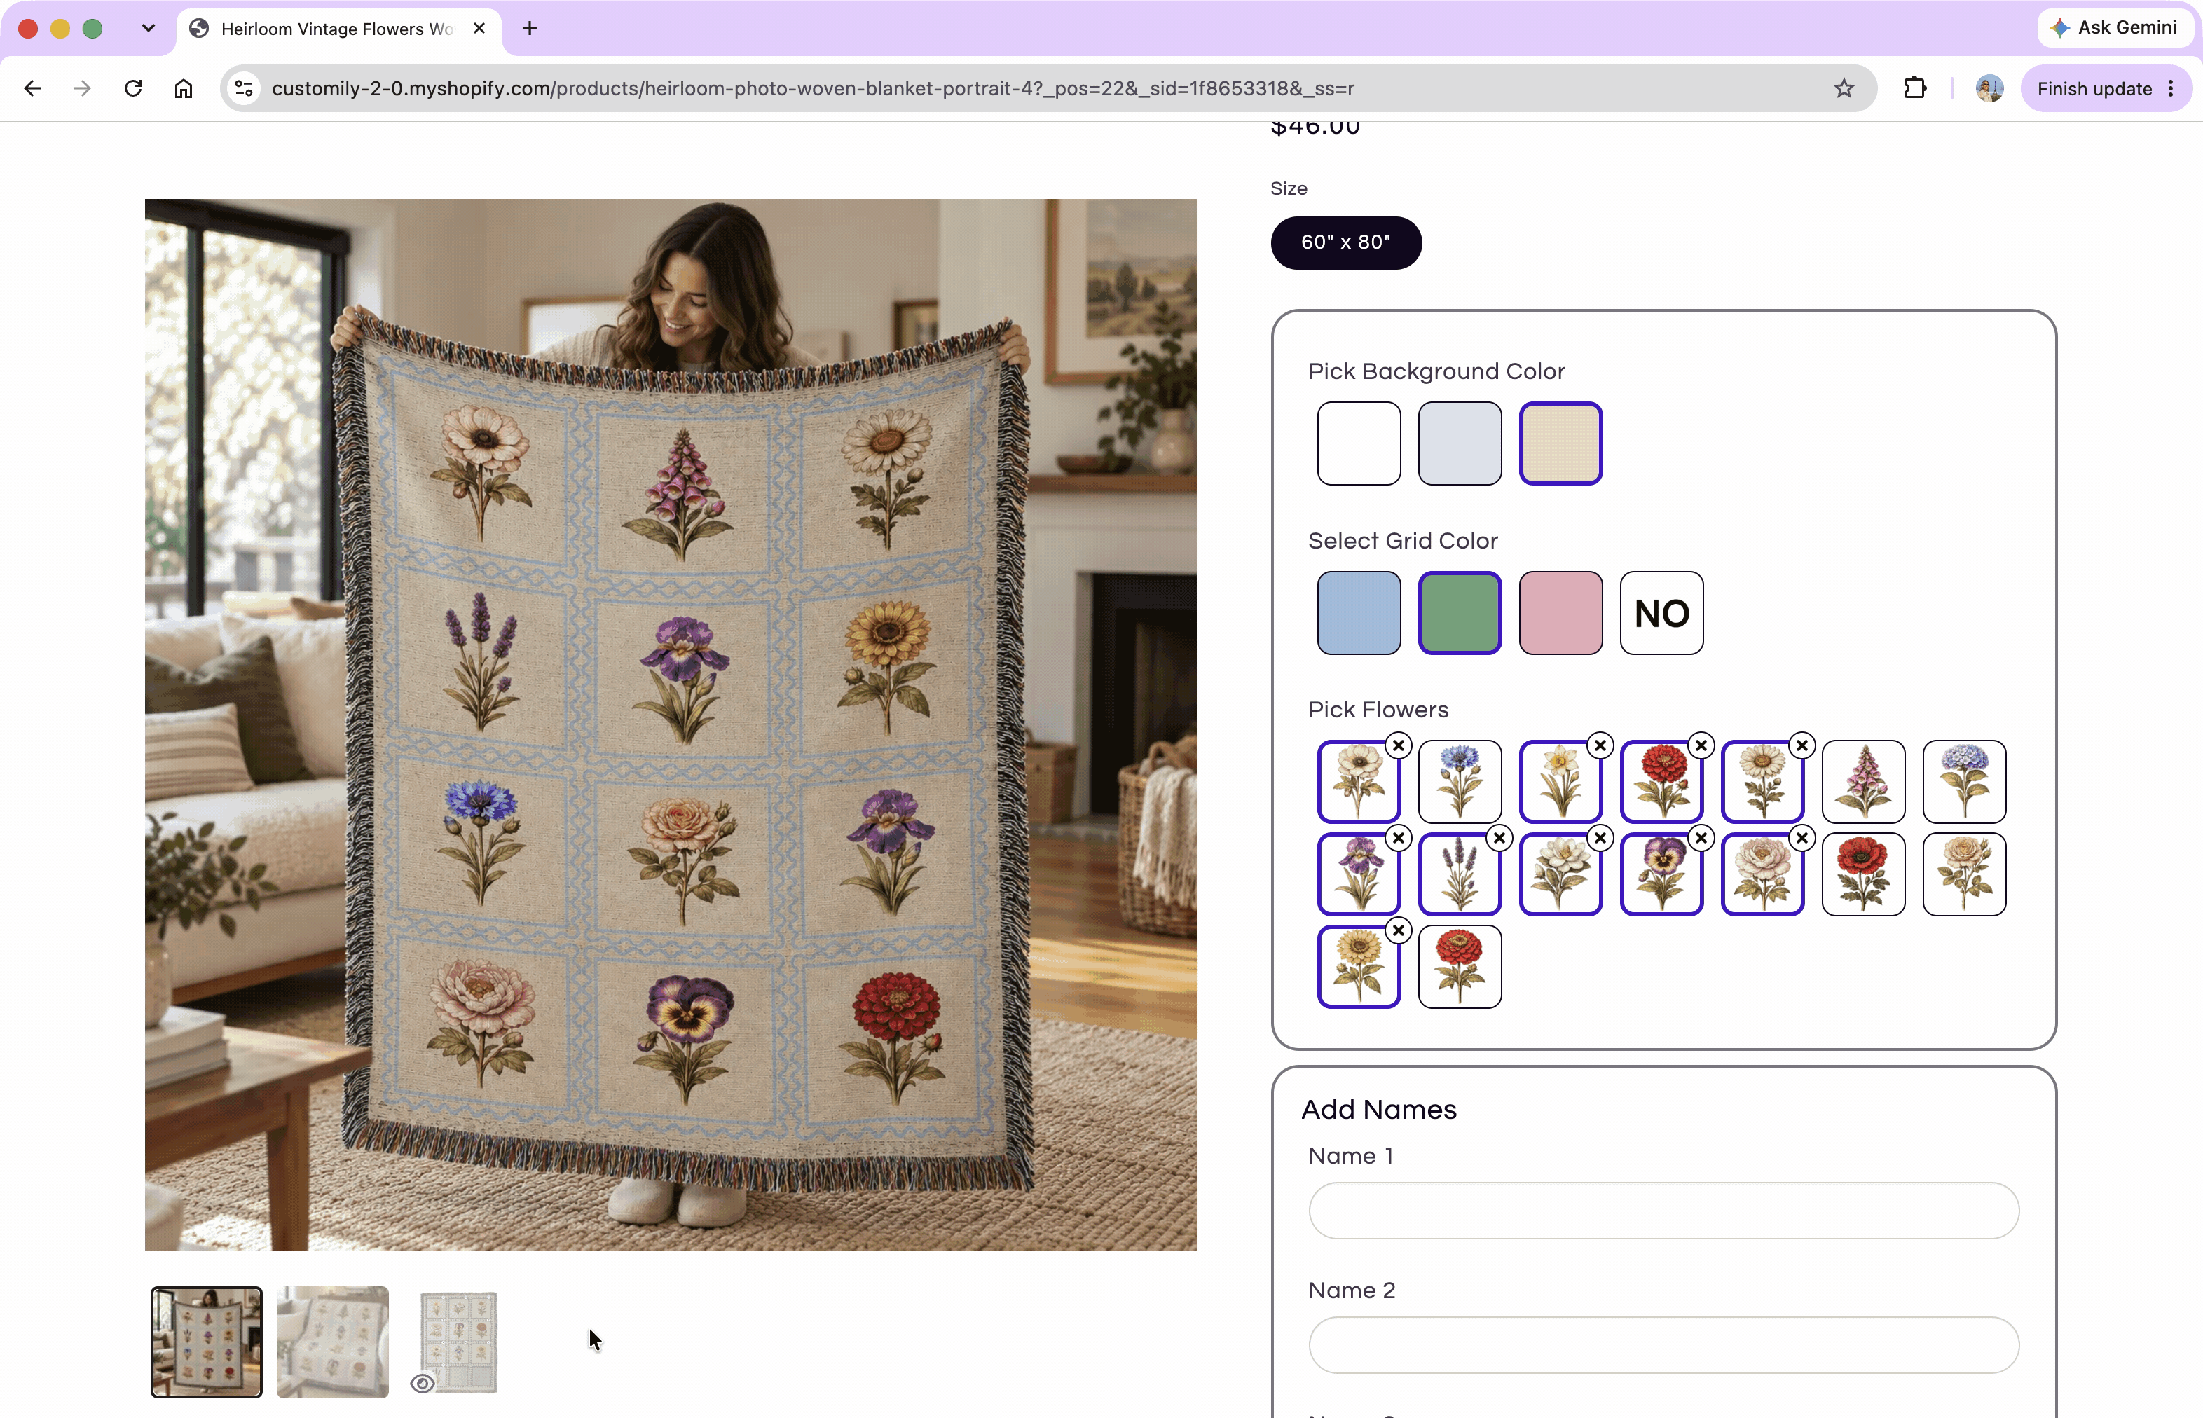Choose the 60" x 80" size option

pos(1345,242)
